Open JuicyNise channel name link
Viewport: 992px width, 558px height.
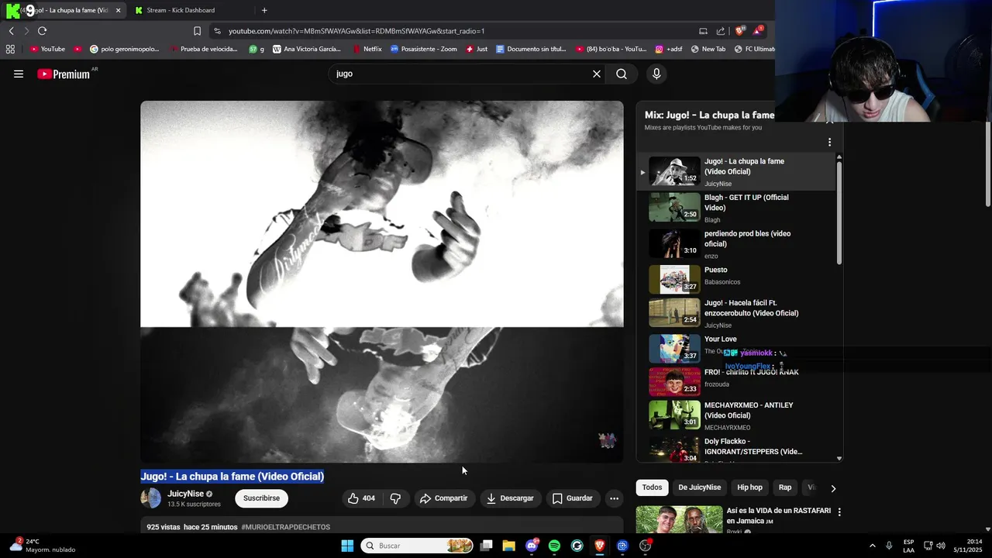[186, 494]
